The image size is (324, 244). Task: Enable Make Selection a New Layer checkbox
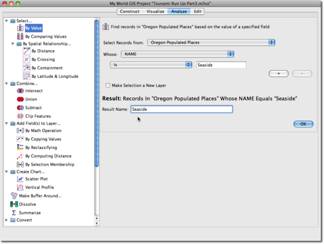108,85
